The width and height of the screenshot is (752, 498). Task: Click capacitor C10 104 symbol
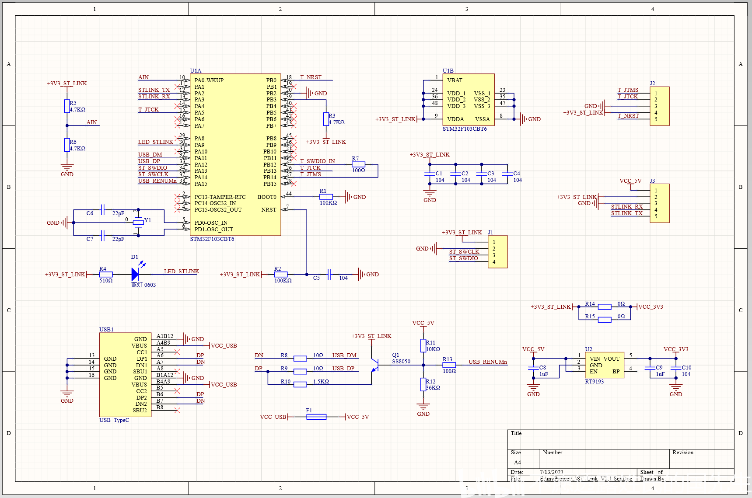[676, 368]
